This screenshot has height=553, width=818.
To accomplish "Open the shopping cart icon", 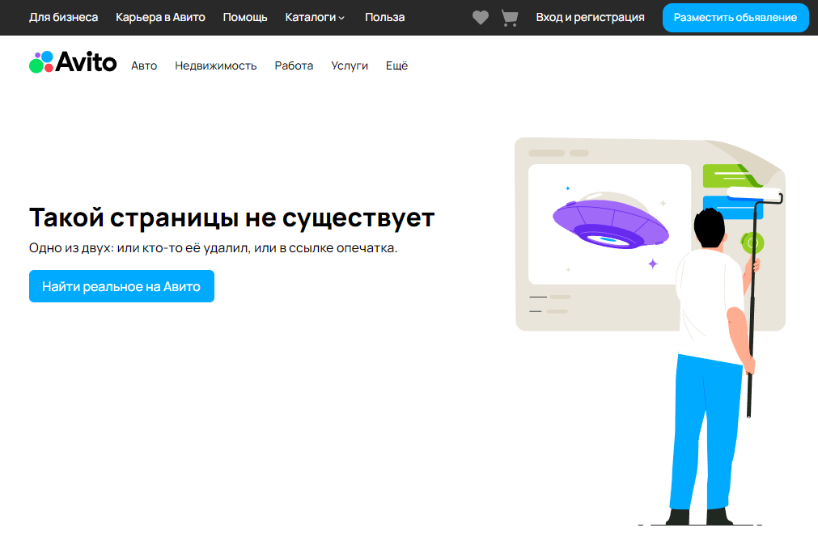I will [x=510, y=18].
